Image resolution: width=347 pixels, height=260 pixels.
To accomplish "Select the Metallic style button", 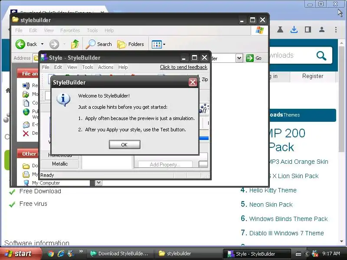I will 60,164.
